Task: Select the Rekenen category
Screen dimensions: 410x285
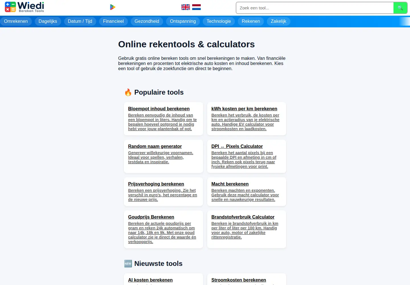Action: coord(251,21)
